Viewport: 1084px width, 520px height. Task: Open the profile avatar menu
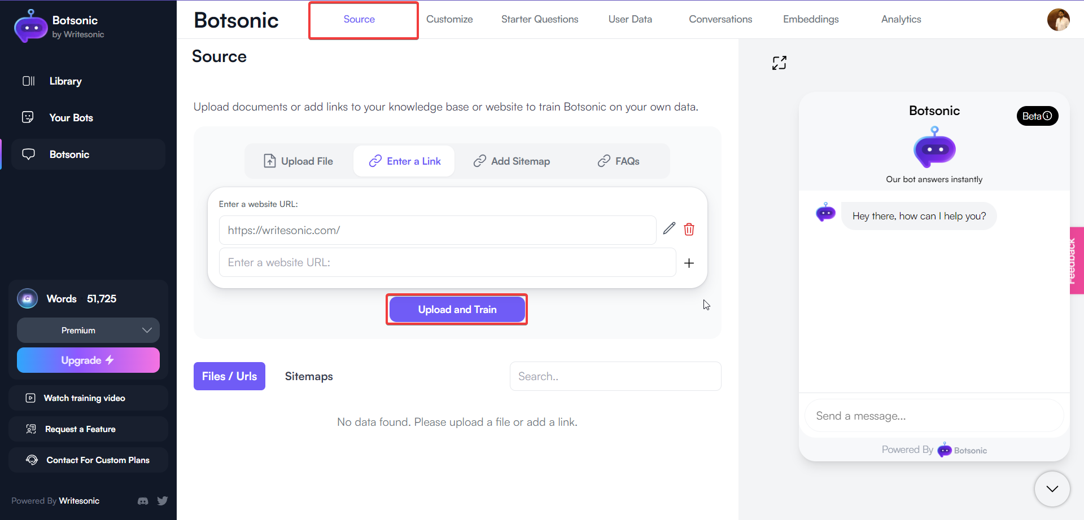pos(1059,20)
